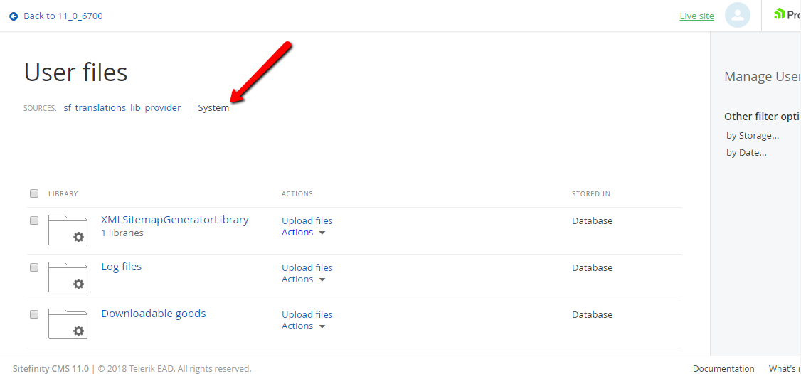The width and height of the screenshot is (801, 374).
Task: Expand Actions dropdown for Downloadable goods
Action: click(304, 326)
